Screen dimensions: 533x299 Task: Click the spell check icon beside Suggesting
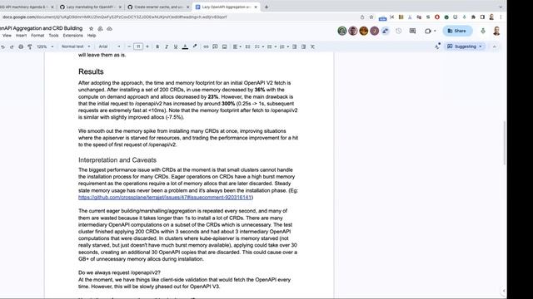pyautogui.click(x=437, y=47)
